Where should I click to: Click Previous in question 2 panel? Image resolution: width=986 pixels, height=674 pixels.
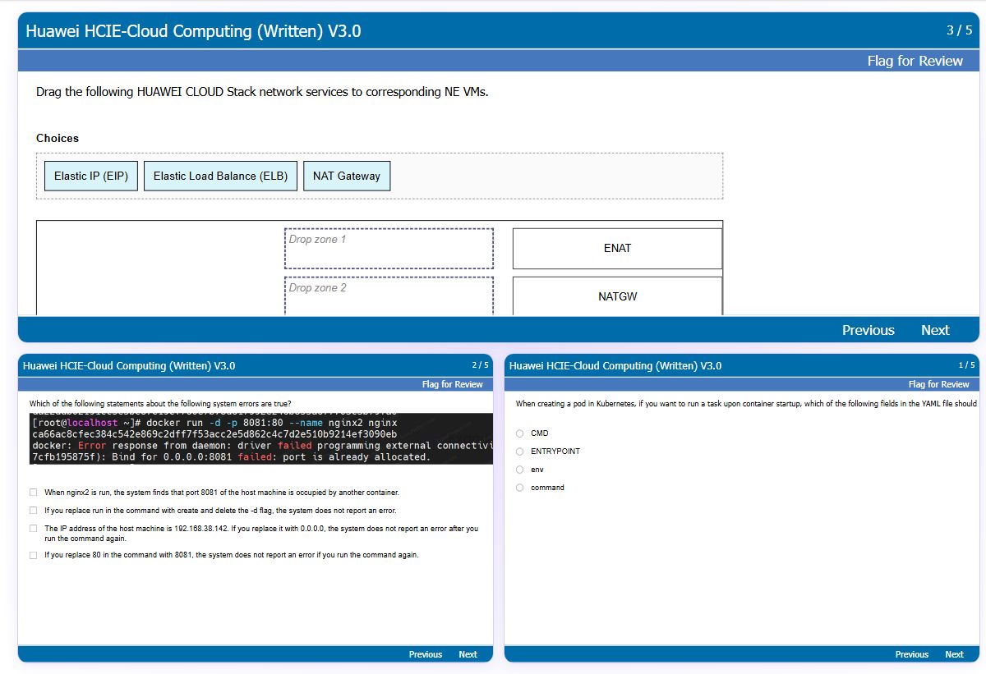click(x=426, y=654)
